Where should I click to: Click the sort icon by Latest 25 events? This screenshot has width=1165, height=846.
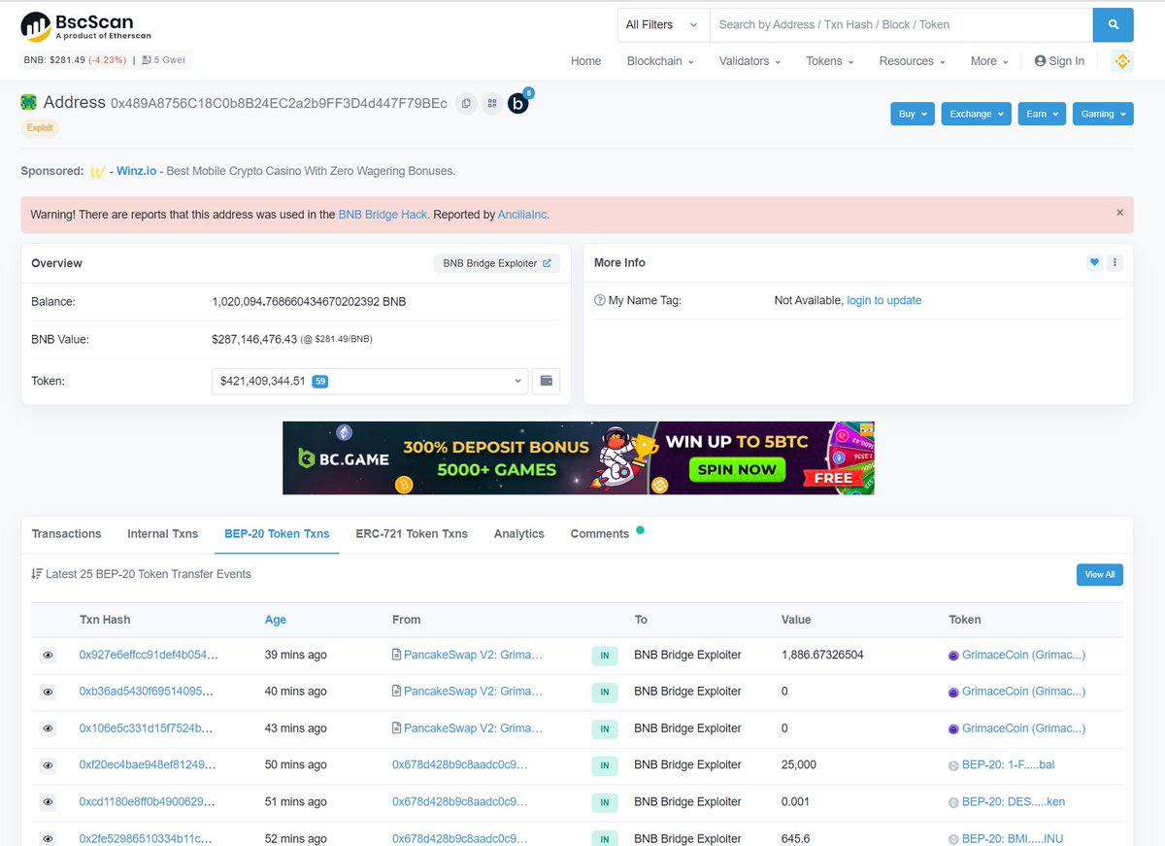[x=37, y=574]
